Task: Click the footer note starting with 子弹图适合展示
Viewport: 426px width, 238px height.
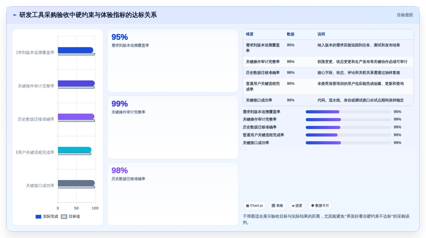Action: [328, 219]
